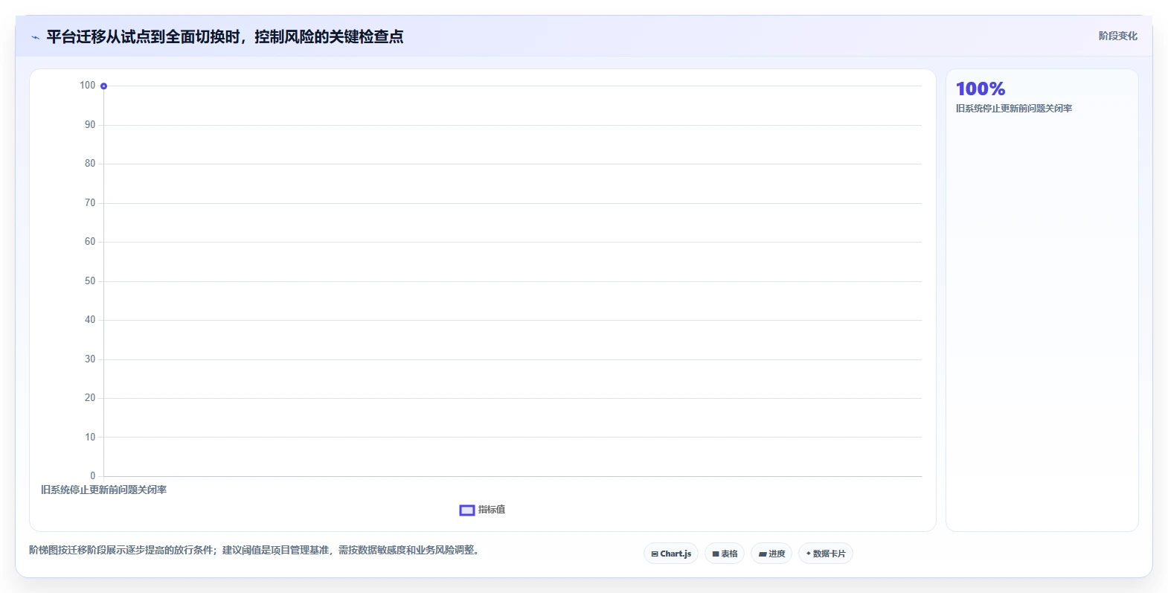The image size is (1168, 593).
Task: Click the footnote text starting with 阶梯图
Action: [x=256, y=551]
